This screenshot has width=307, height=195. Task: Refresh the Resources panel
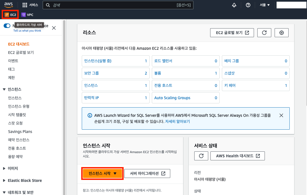[x=264, y=33]
